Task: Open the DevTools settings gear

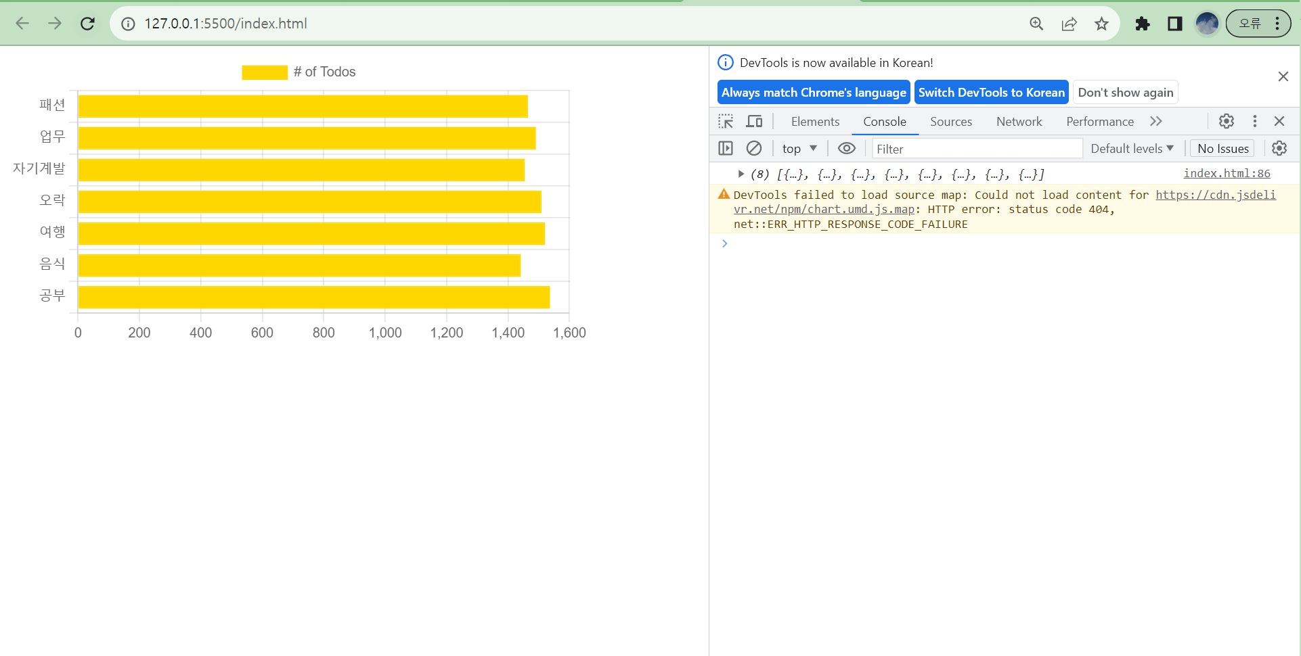Action: pos(1227,121)
